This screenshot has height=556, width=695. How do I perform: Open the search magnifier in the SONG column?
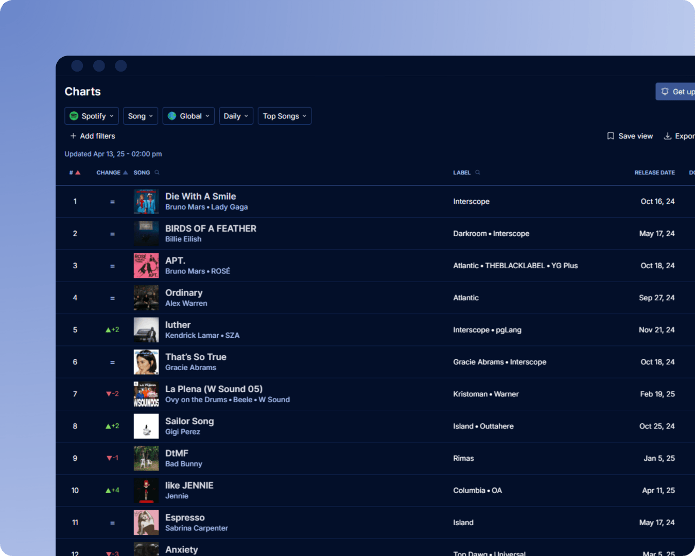coord(156,172)
